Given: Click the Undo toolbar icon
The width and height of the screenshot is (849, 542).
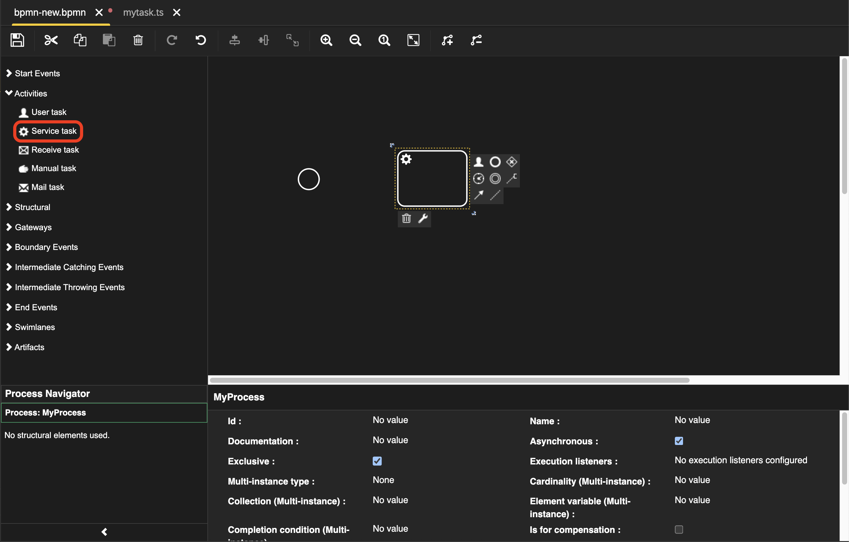Looking at the screenshot, I should click(200, 40).
